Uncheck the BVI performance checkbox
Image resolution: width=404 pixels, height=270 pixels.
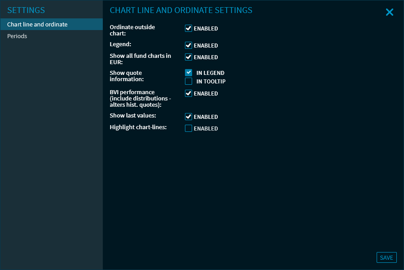(x=189, y=93)
